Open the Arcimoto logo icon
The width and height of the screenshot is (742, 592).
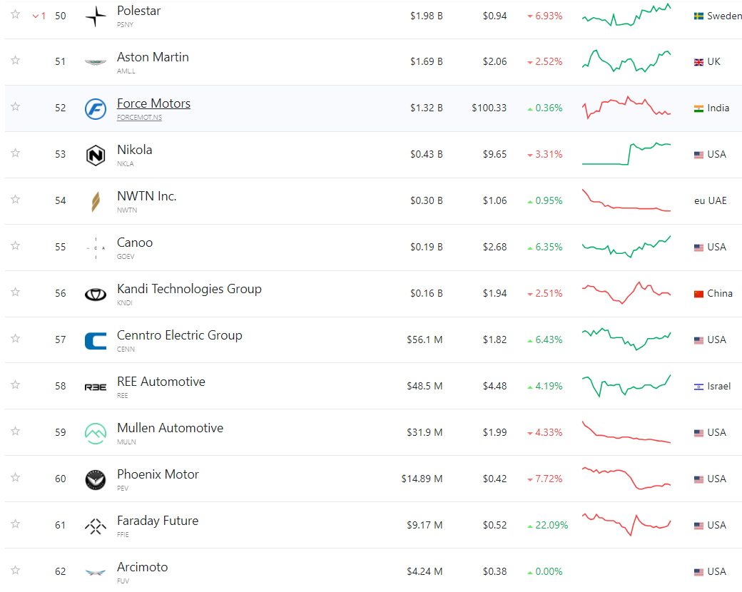[x=96, y=573]
